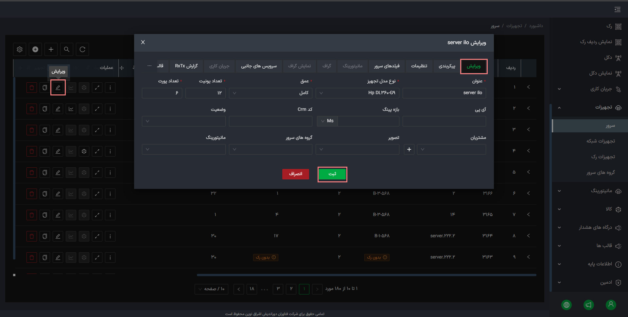Click the red انصراف cancel button
Viewport: 628px width, 317px height.
tap(296, 174)
